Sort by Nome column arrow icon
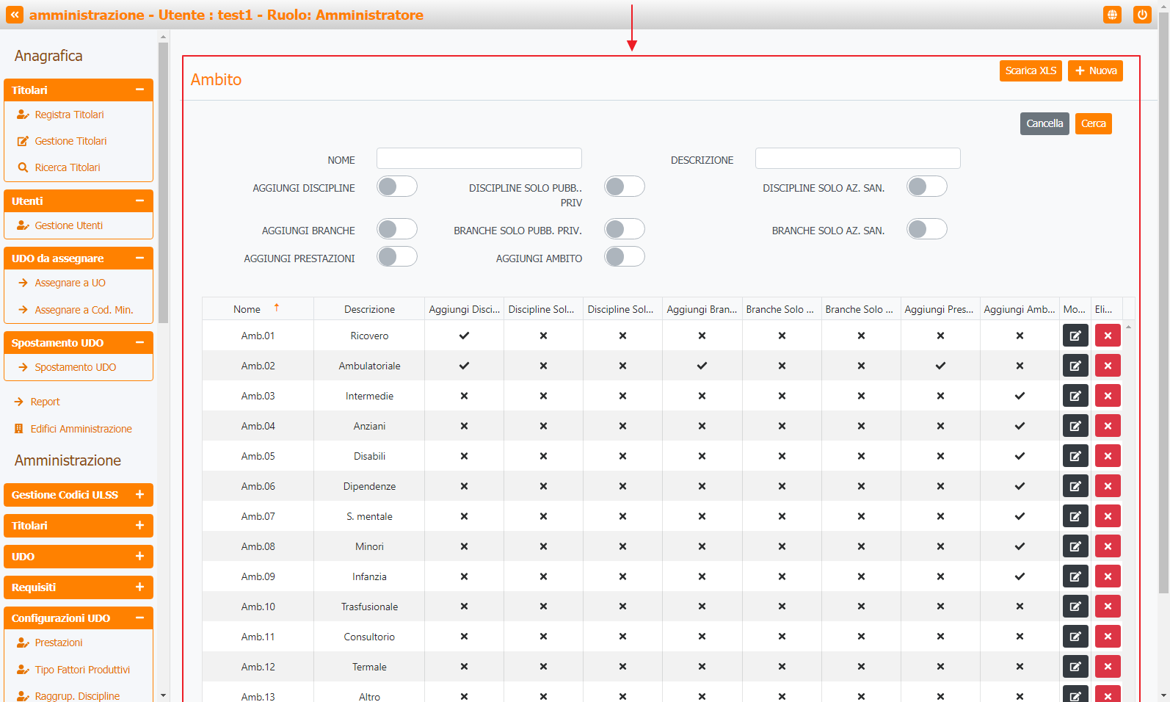1170x702 pixels. click(277, 308)
